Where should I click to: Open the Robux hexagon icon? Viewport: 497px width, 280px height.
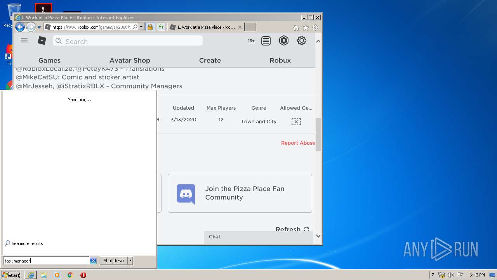(x=284, y=40)
